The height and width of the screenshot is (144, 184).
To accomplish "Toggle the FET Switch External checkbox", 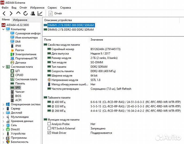I will (x=49, y=128).
